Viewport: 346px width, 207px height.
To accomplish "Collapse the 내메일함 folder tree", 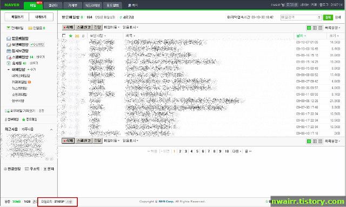I will tap(9, 70).
